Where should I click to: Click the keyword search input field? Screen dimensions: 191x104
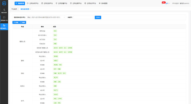pyautogui.click(x=83, y=17)
